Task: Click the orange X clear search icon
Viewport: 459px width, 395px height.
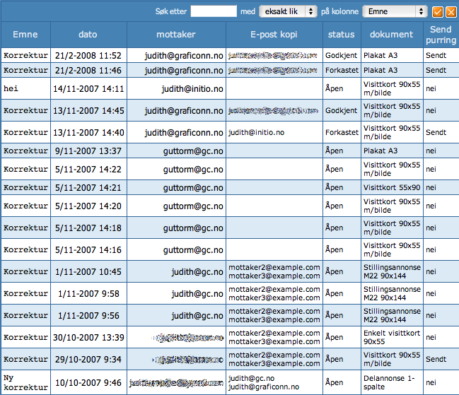Action: click(x=451, y=11)
